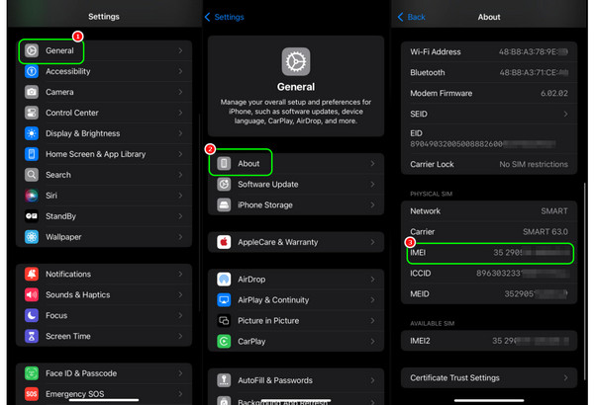Tap the AirPlay & Continuity icon
This screenshot has height=405, width=594.
224,300
